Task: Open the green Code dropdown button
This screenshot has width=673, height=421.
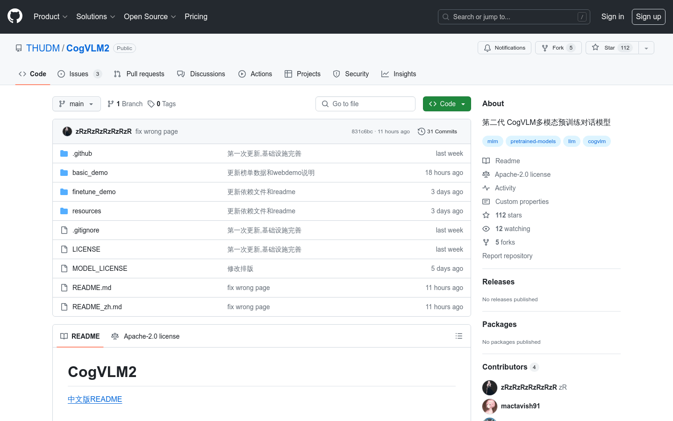Action: coord(447,104)
